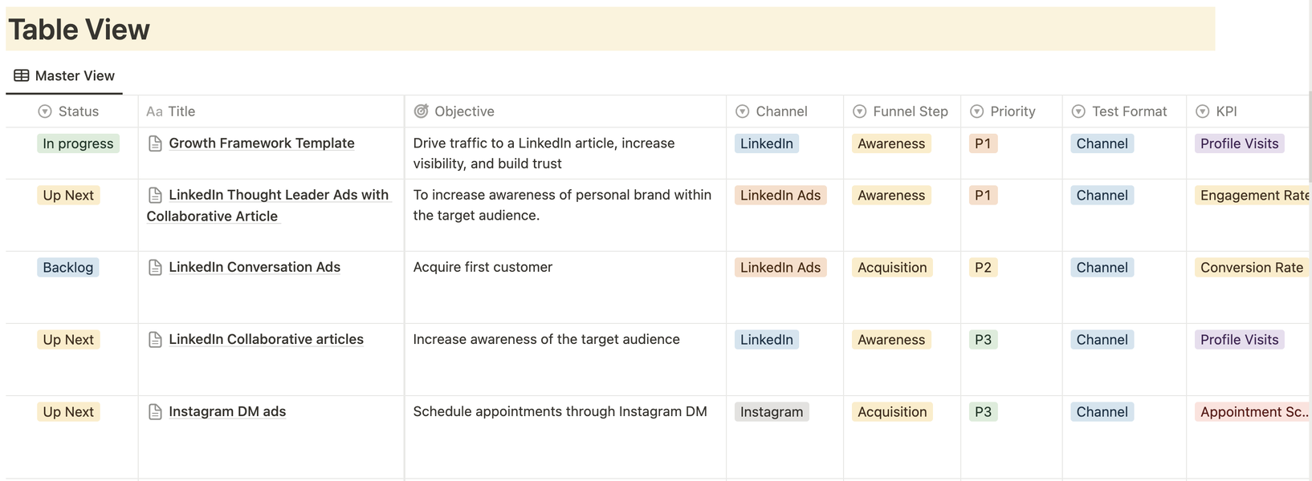
Task: Click the target icon in the Objective header
Action: pyautogui.click(x=421, y=111)
